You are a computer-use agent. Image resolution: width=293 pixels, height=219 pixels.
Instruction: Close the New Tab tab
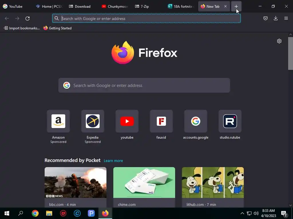pyautogui.click(x=225, y=6)
